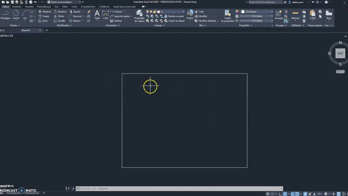Viewport: 348px width, 196px height.
Task: Click the white layer color swatch
Action: coord(159,12)
